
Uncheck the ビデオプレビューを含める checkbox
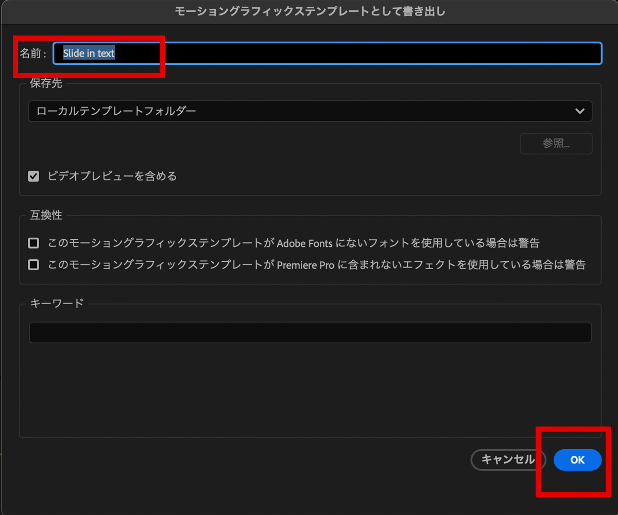coord(33,176)
